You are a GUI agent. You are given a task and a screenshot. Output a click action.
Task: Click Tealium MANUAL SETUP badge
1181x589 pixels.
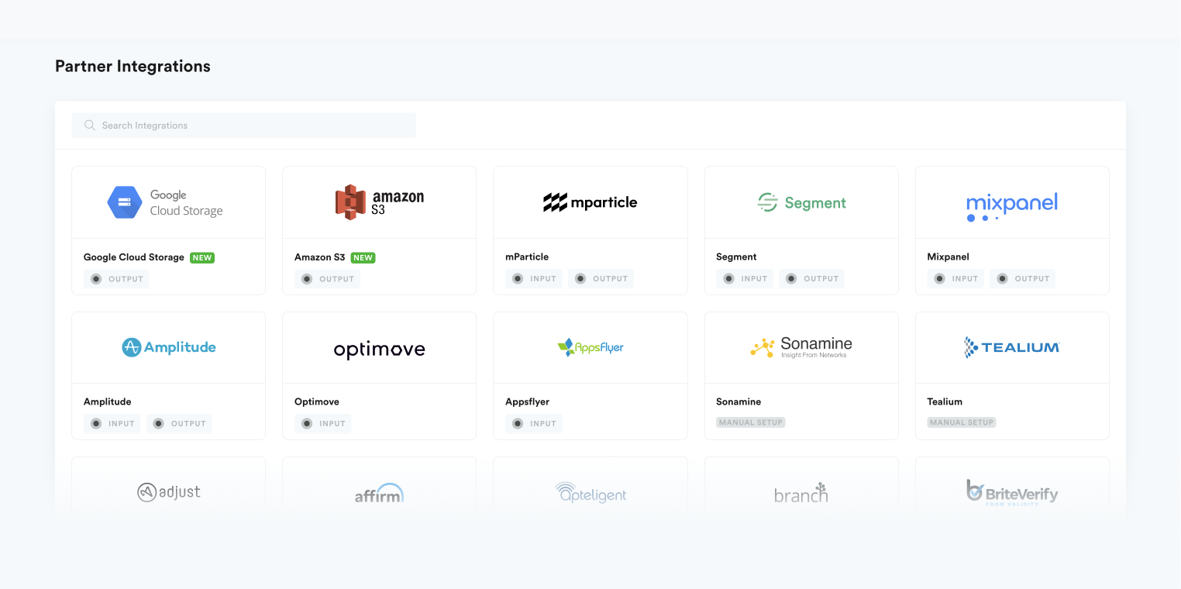click(962, 422)
